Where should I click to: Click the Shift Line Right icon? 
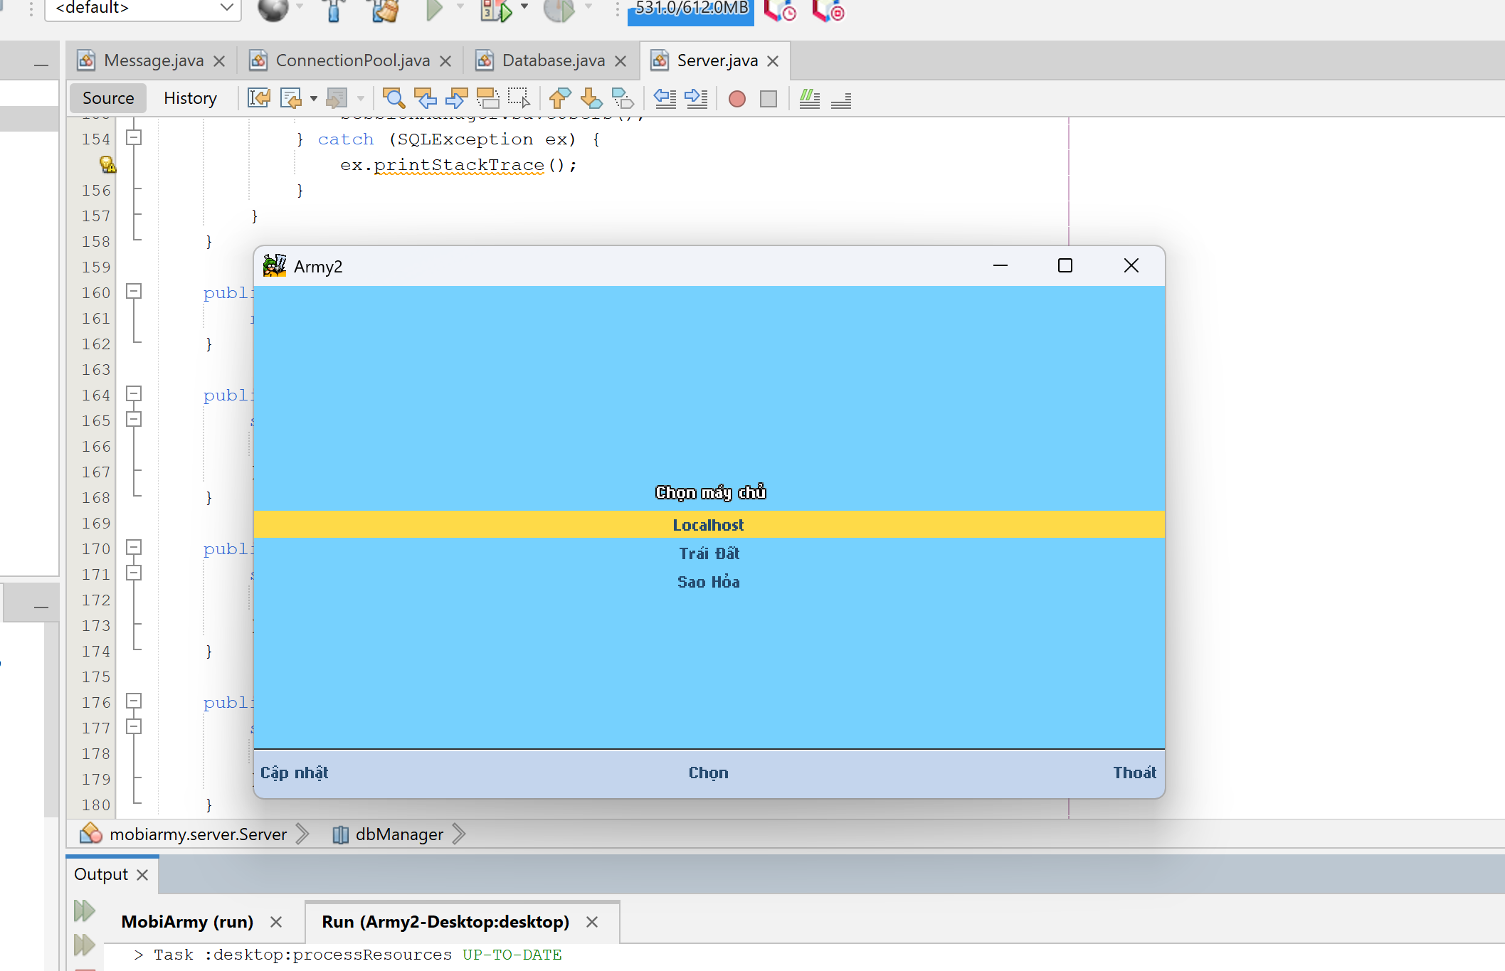point(696,98)
